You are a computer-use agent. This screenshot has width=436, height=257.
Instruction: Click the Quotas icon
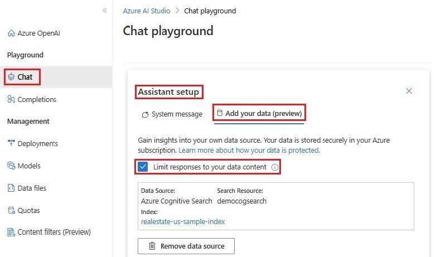pyautogui.click(x=11, y=210)
